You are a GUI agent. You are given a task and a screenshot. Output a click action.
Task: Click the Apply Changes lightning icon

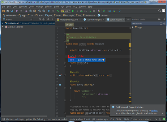pyautogui.click(x=77, y=11)
